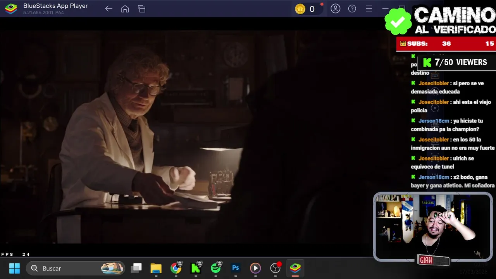496x279 pixels.
Task: Switch to OBS Studio in taskbar
Action: (x=276, y=268)
